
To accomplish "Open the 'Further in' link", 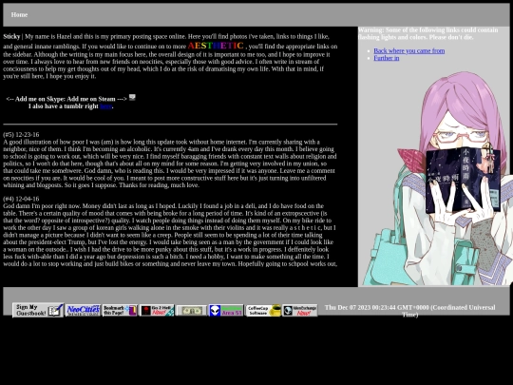I will (387, 58).
